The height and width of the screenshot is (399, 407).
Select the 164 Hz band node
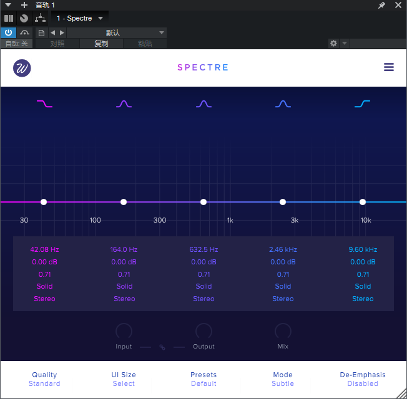click(x=124, y=202)
